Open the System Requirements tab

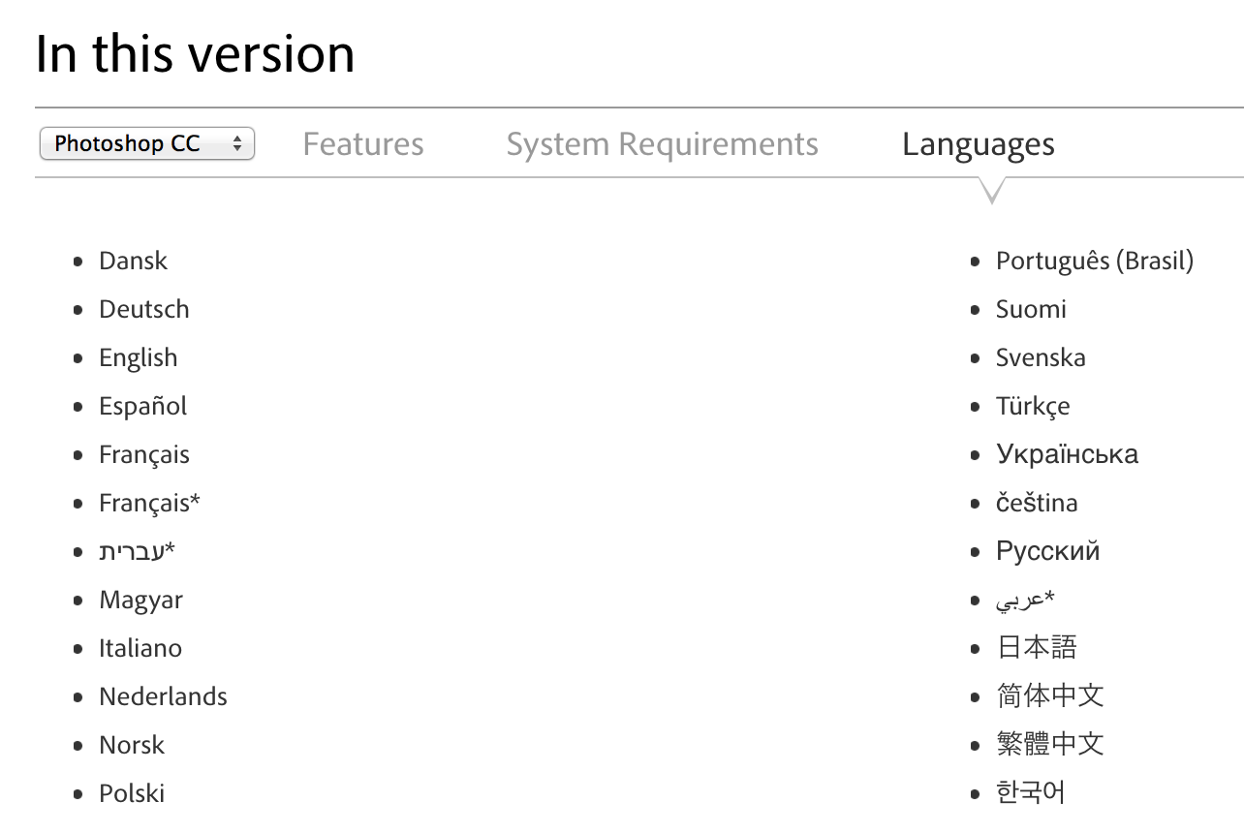pyautogui.click(x=662, y=144)
